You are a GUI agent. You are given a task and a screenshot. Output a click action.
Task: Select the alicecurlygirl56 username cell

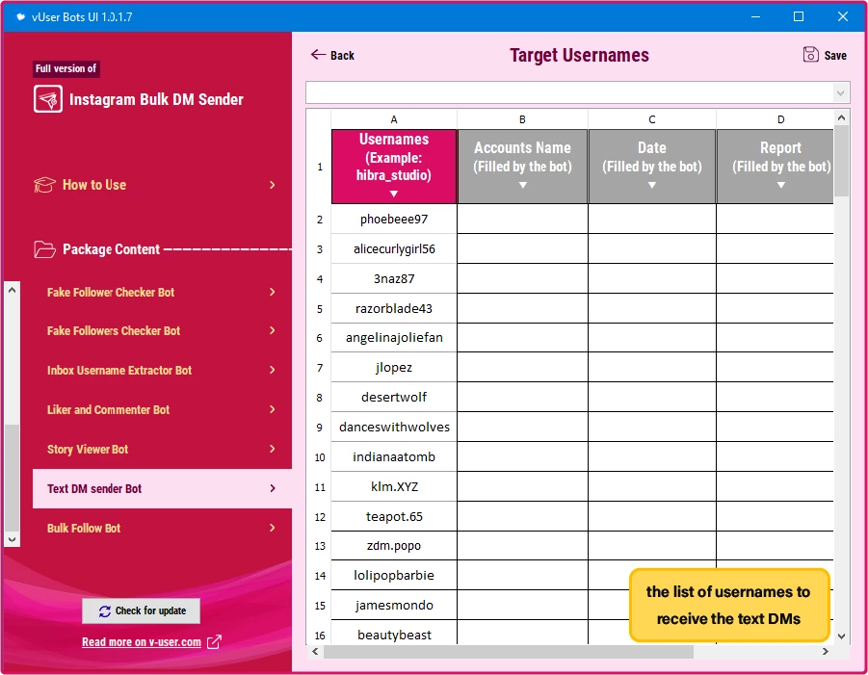[x=394, y=249]
